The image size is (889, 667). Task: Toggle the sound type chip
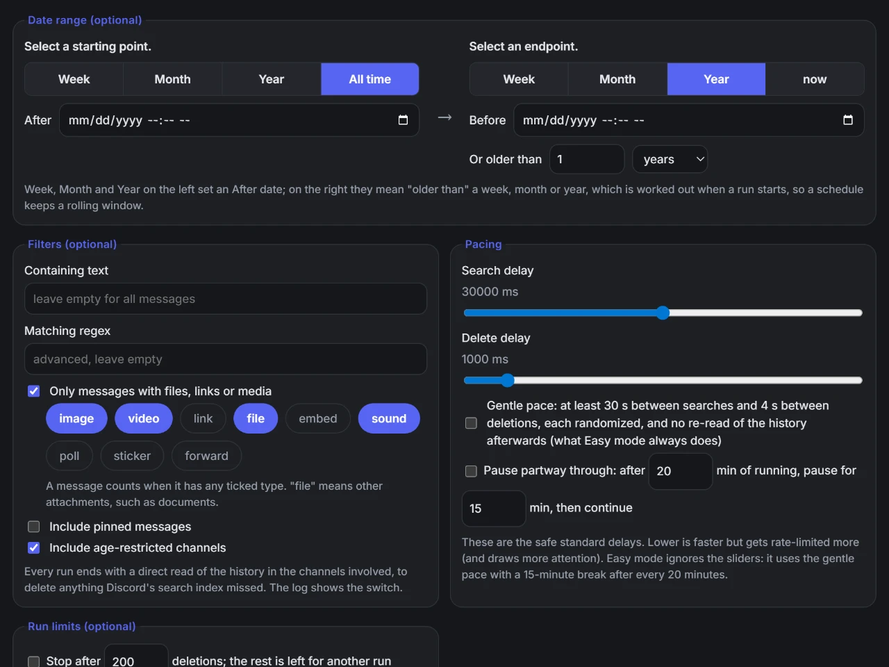[389, 418]
